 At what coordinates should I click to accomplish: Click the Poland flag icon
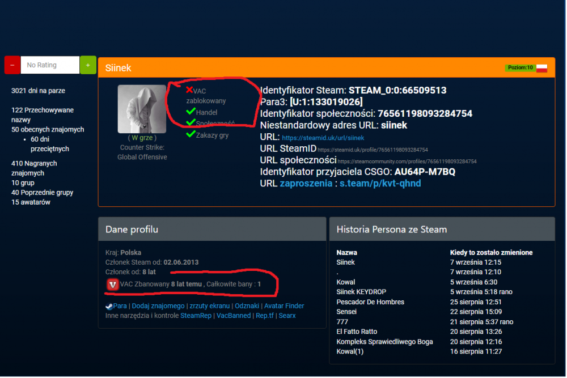[x=541, y=68]
